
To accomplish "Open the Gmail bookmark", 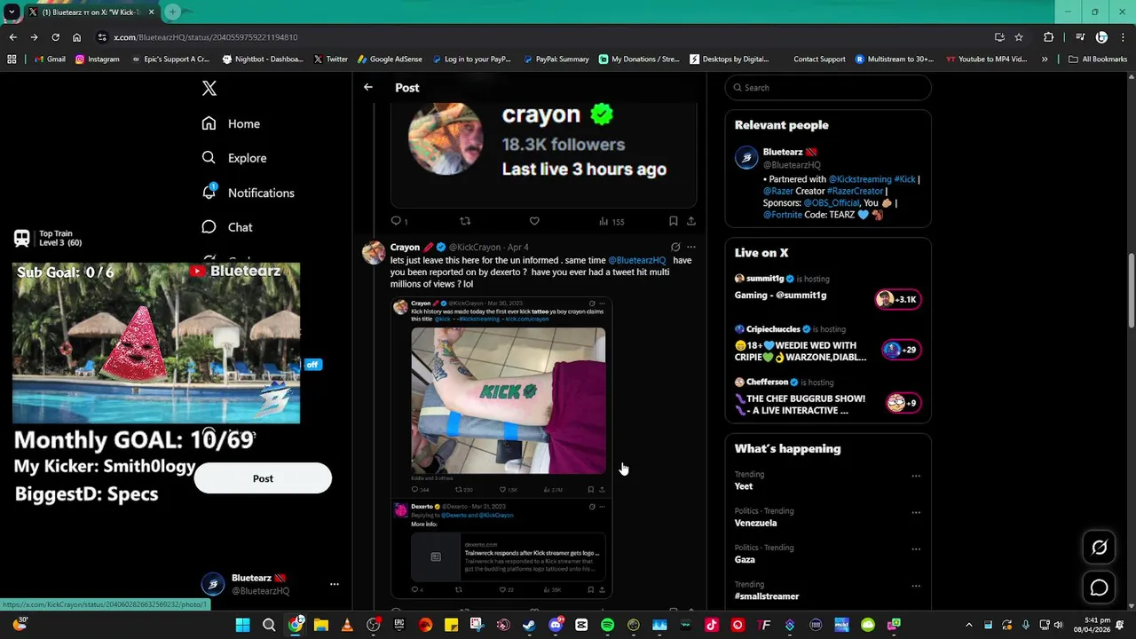I will (50, 59).
